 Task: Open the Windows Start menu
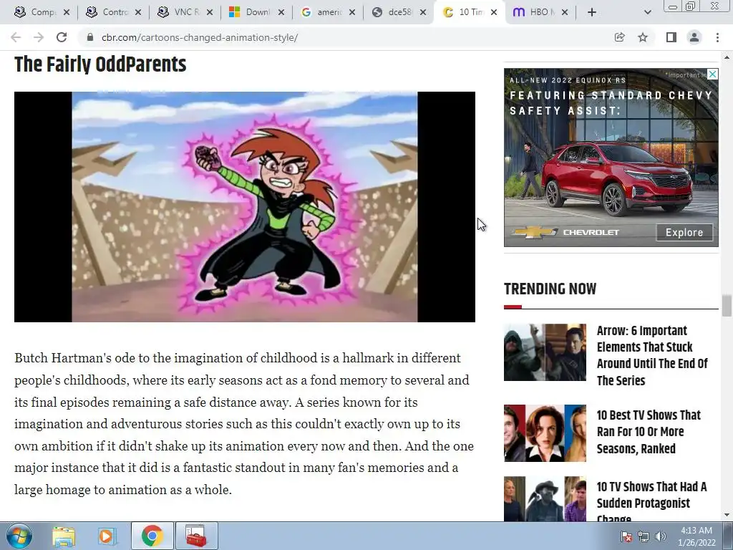point(19,536)
